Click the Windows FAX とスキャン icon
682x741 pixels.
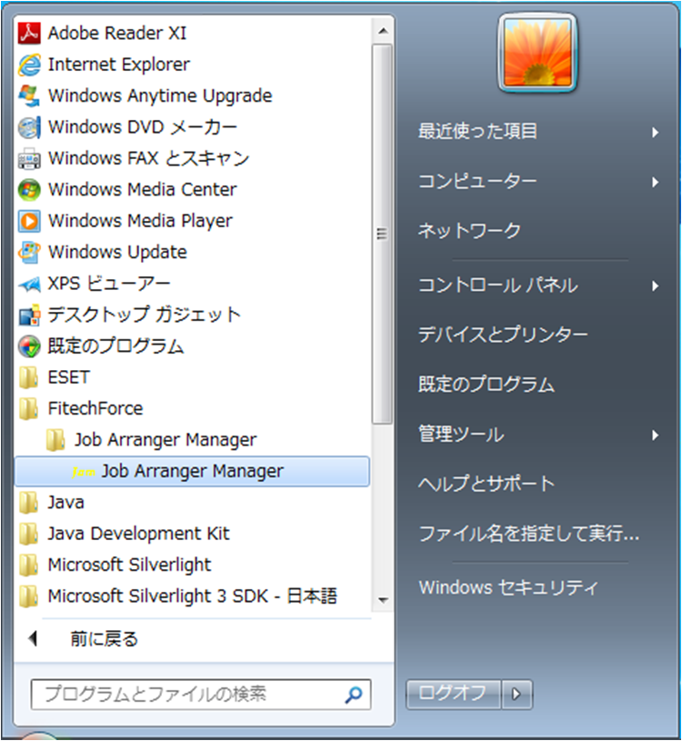(x=29, y=158)
